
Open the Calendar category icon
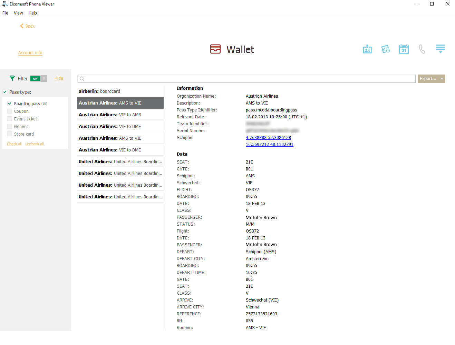click(x=404, y=49)
